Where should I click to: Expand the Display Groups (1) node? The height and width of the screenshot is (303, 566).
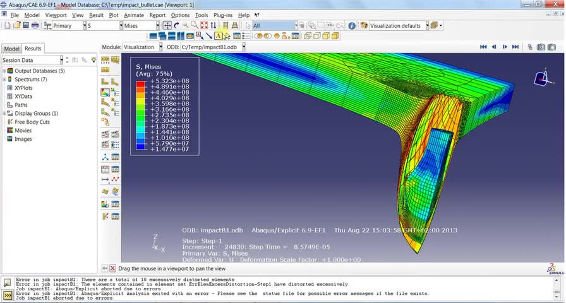coord(4,114)
